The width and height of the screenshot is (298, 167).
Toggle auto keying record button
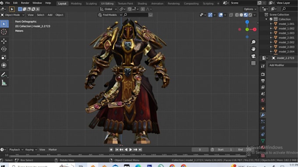click(111, 150)
